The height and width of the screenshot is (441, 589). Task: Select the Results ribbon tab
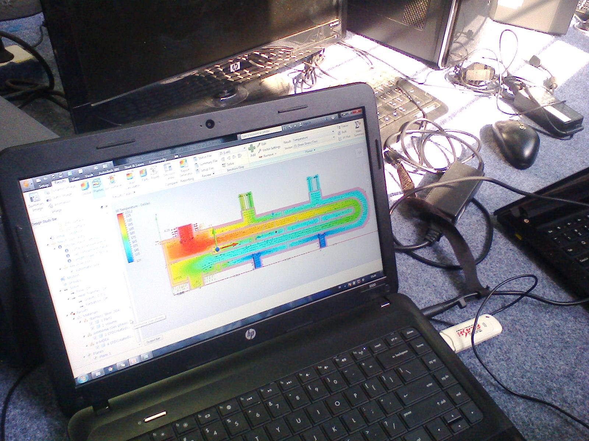point(60,182)
